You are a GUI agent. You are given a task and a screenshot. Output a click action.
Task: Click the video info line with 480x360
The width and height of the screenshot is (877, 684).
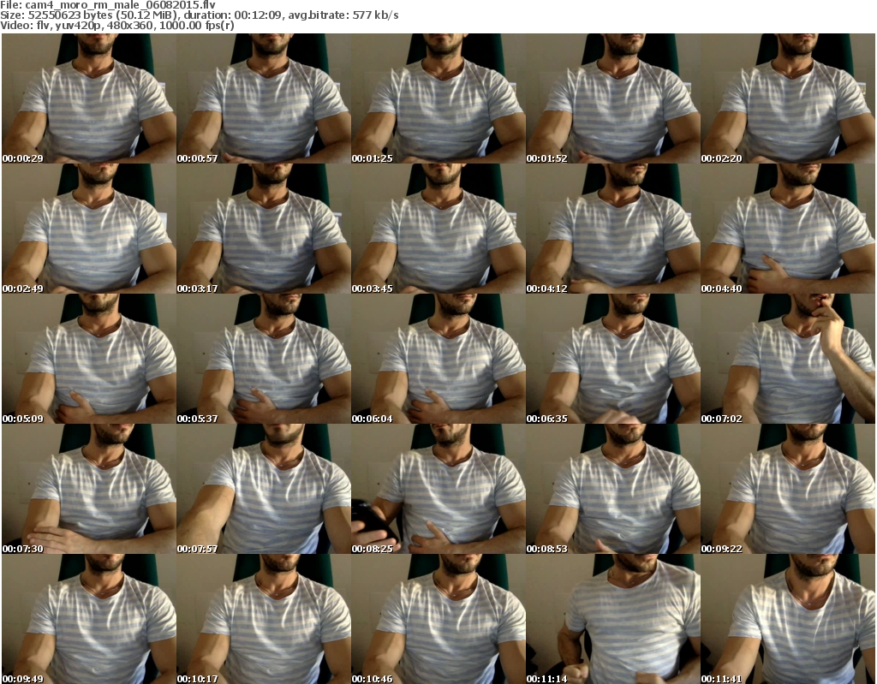(x=117, y=26)
